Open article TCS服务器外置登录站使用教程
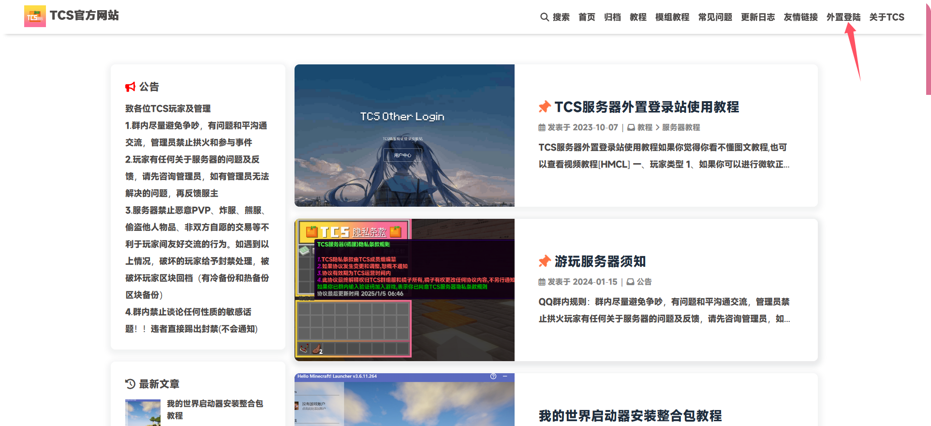Viewport: 931px width, 426px height. point(646,107)
